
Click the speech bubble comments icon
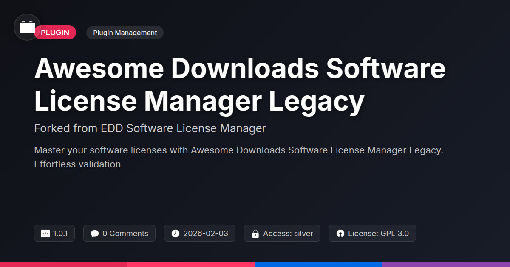(x=95, y=234)
